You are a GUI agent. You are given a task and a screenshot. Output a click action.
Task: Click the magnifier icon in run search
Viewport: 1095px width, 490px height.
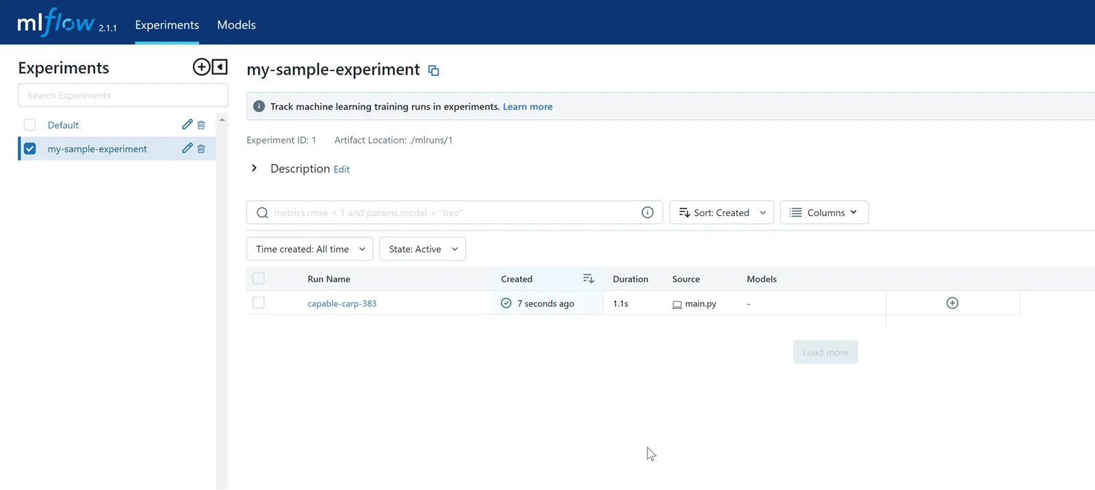pos(262,213)
